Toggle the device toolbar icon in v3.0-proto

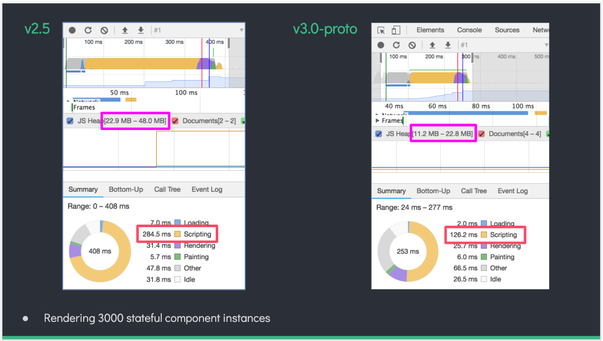(x=396, y=30)
